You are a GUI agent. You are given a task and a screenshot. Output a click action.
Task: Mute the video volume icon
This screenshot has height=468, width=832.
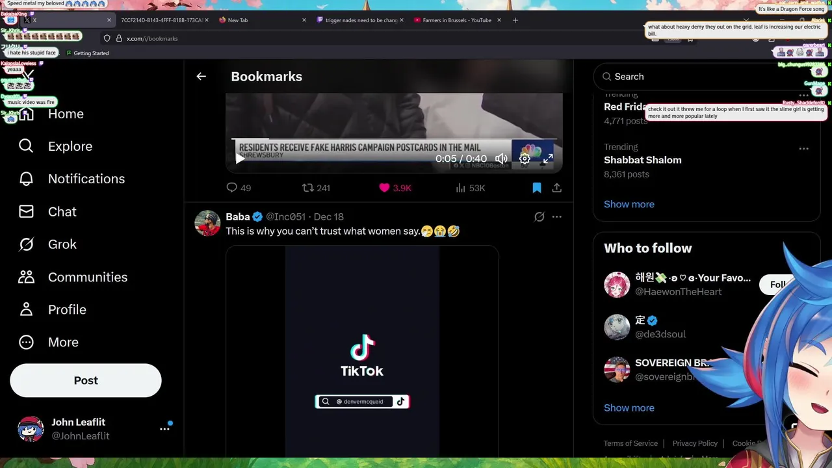[x=501, y=159]
